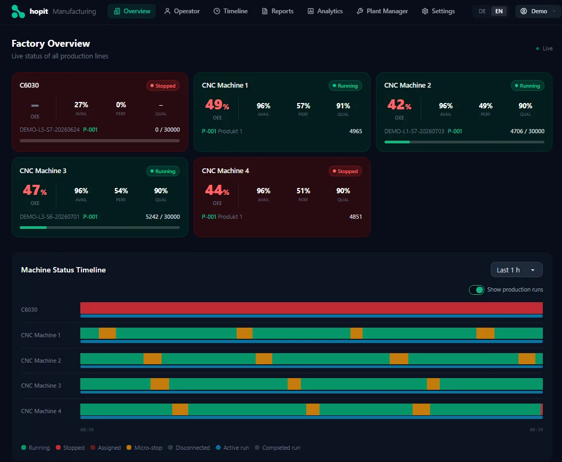This screenshot has width=562, height=462.
Task: Open the Reports tab
Action: [x=278, y=11]
